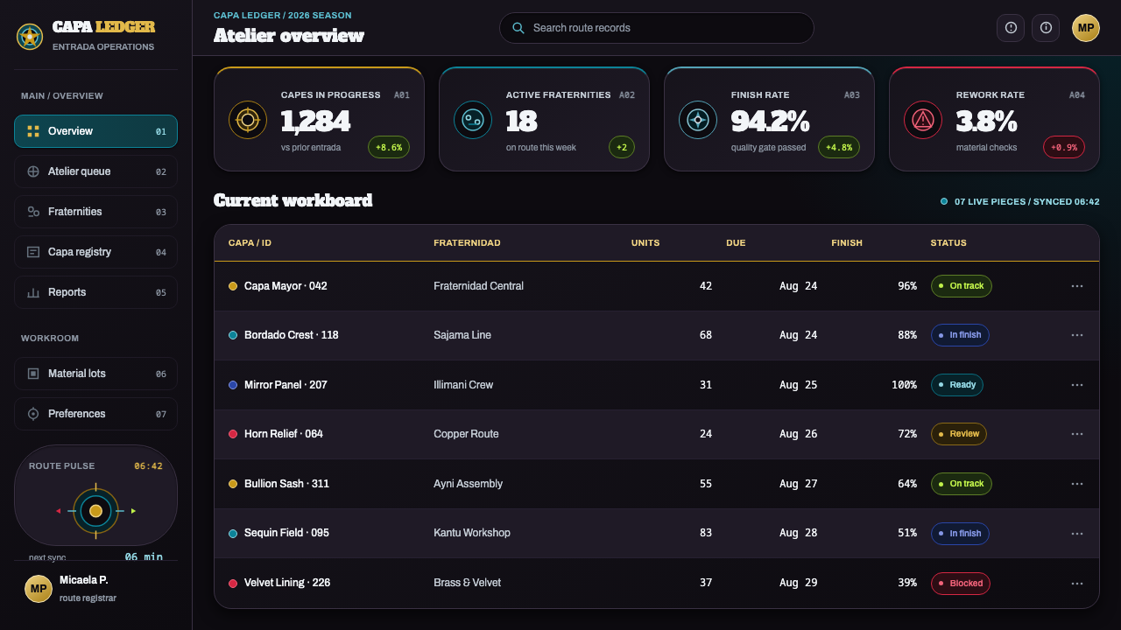Open the Preferences sidebar item
This screenshot has width=1121, height=630.
95,414
